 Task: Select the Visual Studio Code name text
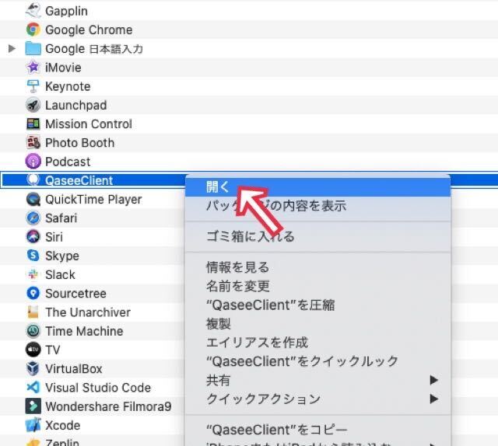[x=98, y=388]
